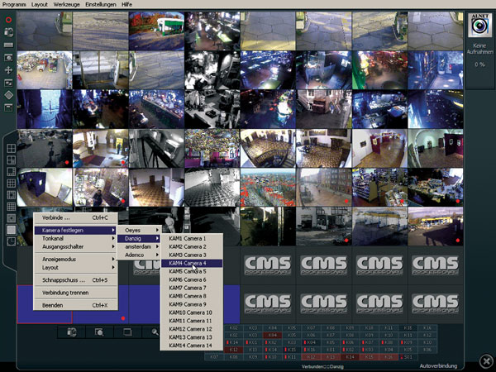
Task: Select KAM9 Camera 9
Action: click(192, 304)
